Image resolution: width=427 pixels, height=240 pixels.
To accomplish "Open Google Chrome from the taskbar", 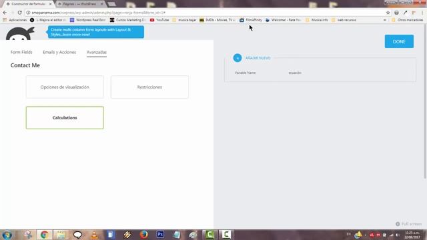I will pyautogui.click(x=45, y=235).
